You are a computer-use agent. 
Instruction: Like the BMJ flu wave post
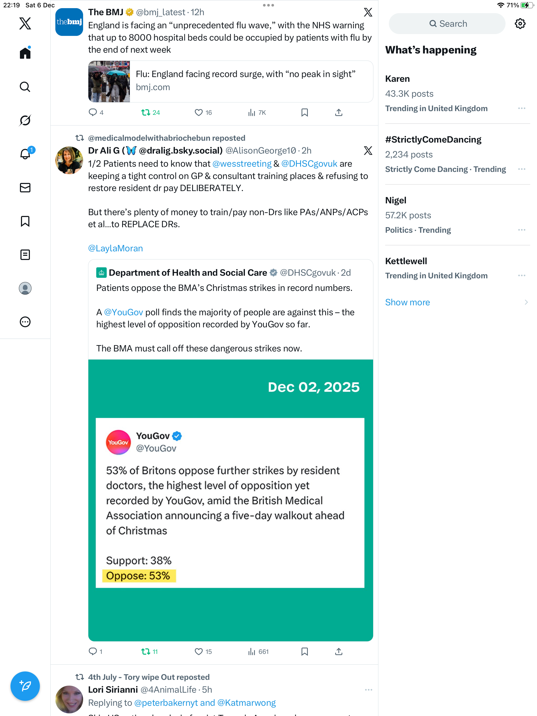tap(198, 113)
